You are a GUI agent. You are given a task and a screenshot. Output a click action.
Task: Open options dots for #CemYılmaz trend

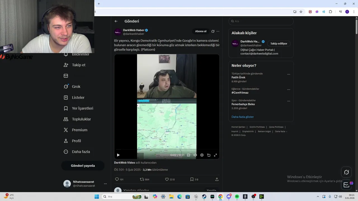tap(289, 90)
